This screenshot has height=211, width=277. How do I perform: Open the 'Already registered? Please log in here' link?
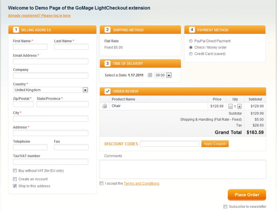coord(39,16)
